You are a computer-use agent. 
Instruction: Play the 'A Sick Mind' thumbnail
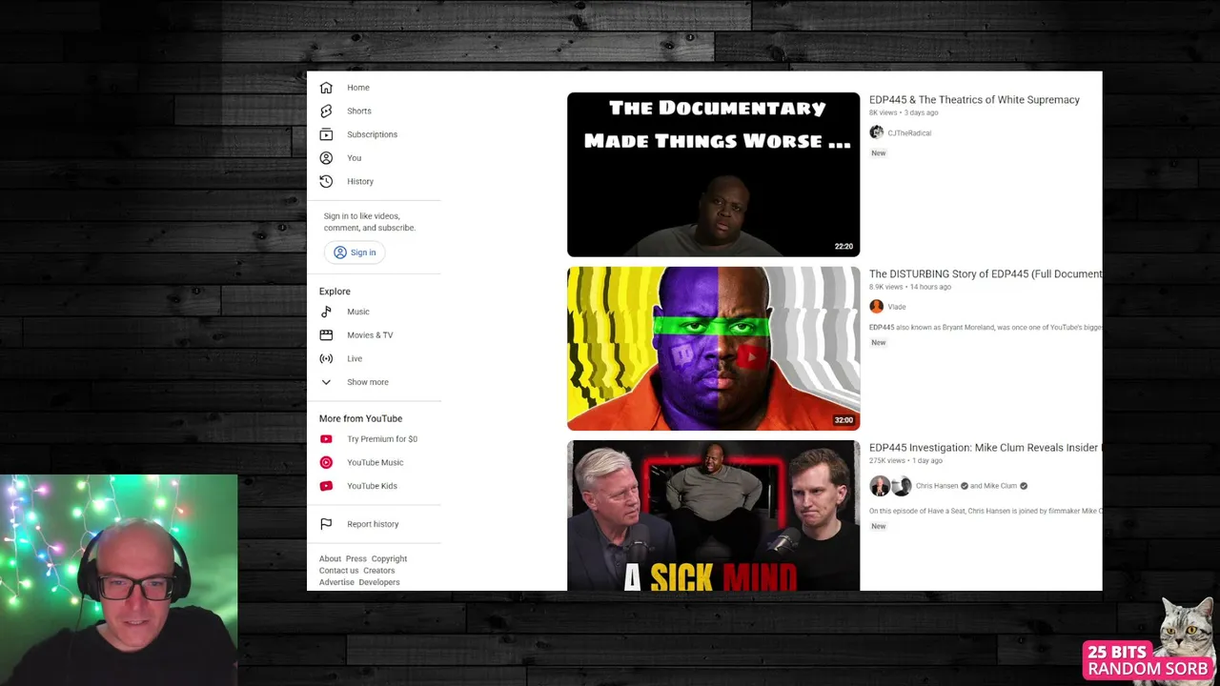click(713, 515)
